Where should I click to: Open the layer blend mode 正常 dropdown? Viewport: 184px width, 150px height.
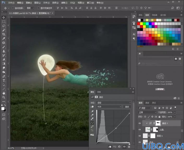point(147,112)
